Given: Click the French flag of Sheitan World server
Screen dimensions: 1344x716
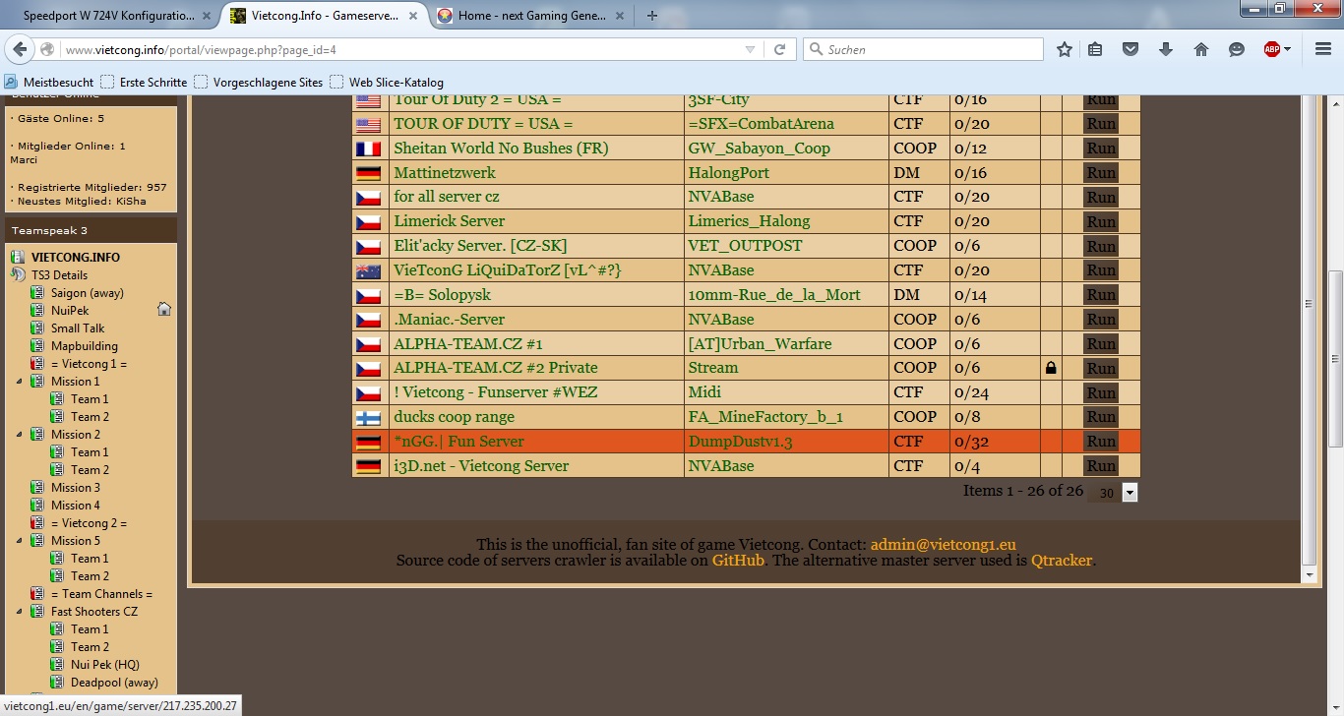Looking at the screenshot, I should (x=368, y=149).
